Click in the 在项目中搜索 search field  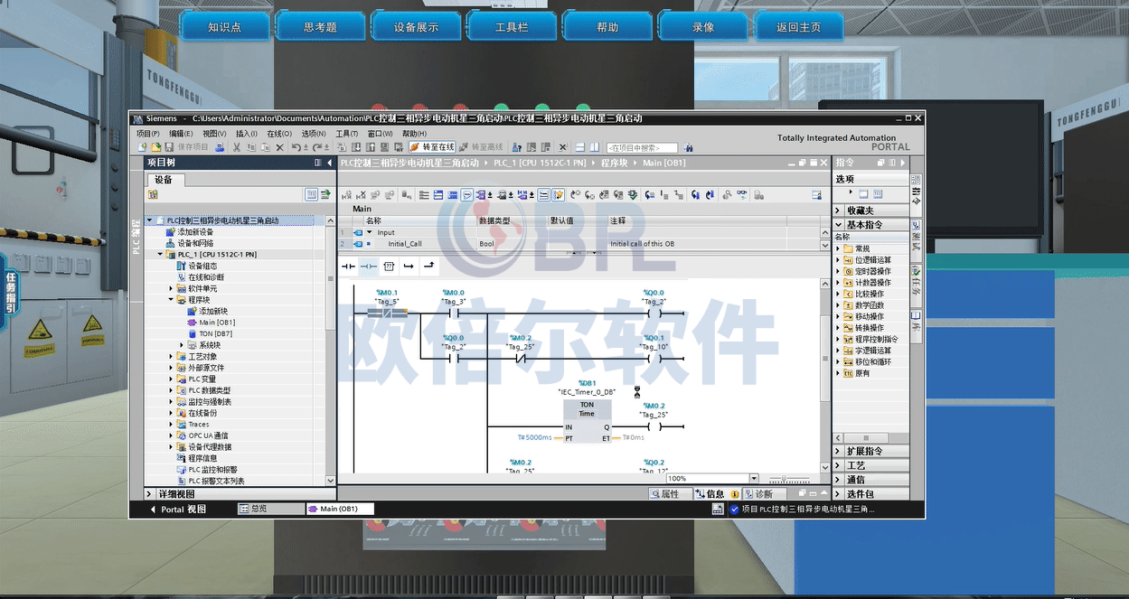point(642,147)
